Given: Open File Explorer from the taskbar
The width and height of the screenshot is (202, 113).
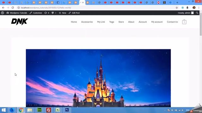Looking at the screenshot, I should 30,110.
